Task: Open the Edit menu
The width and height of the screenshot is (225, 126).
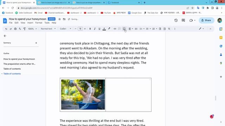Action: [17, 23]
